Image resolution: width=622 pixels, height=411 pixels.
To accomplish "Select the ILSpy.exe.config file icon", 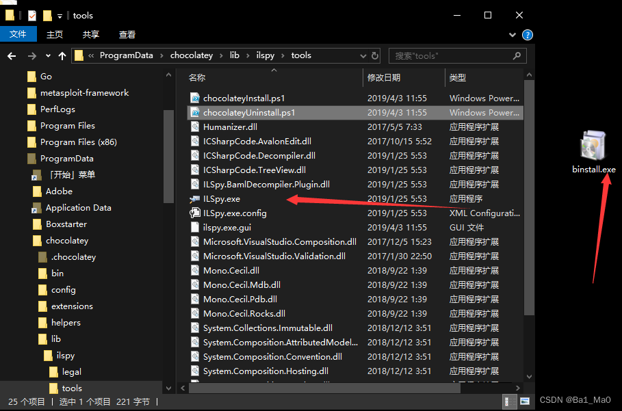I will click(x=195, y=213).
